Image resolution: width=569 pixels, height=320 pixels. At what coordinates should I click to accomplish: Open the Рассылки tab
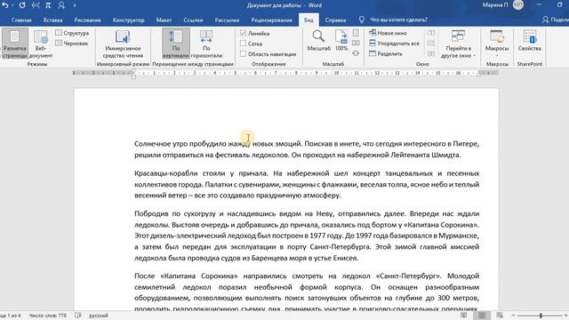coord(227,20)
